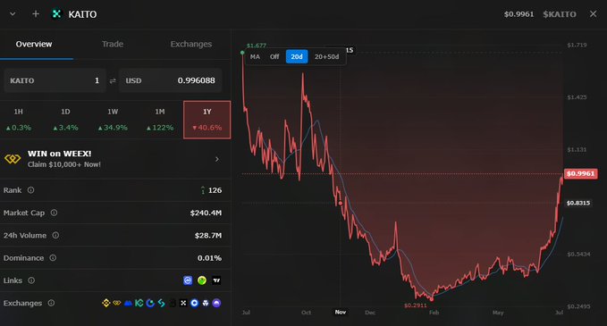
Task: Open the purple dome exchange icon
Action: [x=216, y=303]
